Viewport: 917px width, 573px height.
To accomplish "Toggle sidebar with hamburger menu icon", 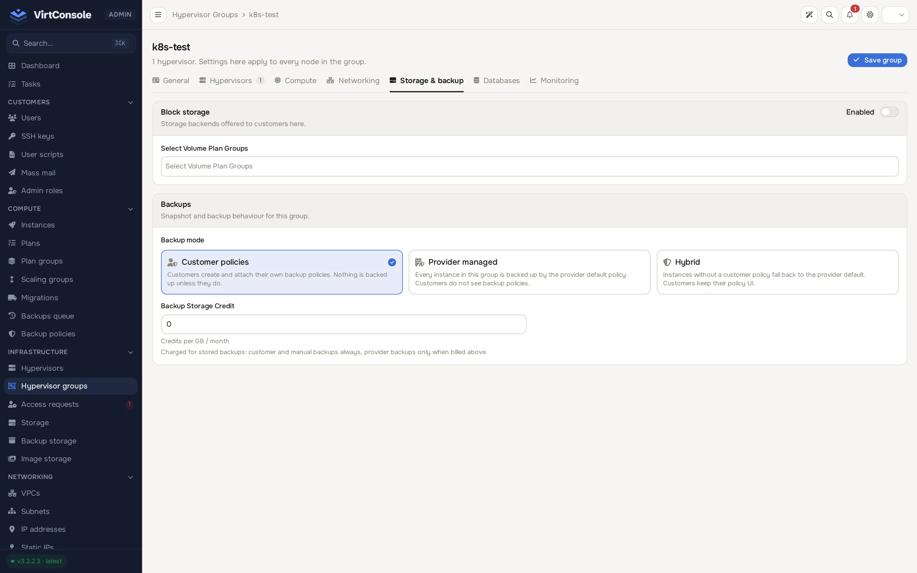I will pos(158,15).
